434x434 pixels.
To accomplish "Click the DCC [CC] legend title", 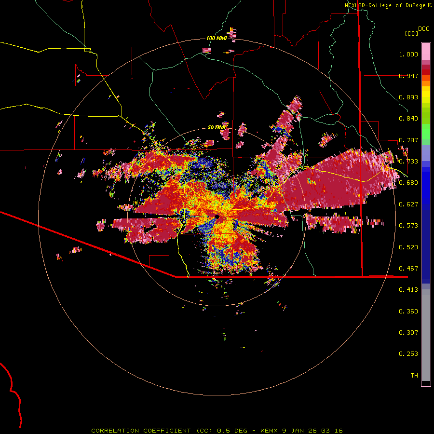I will tap(417, 31).
